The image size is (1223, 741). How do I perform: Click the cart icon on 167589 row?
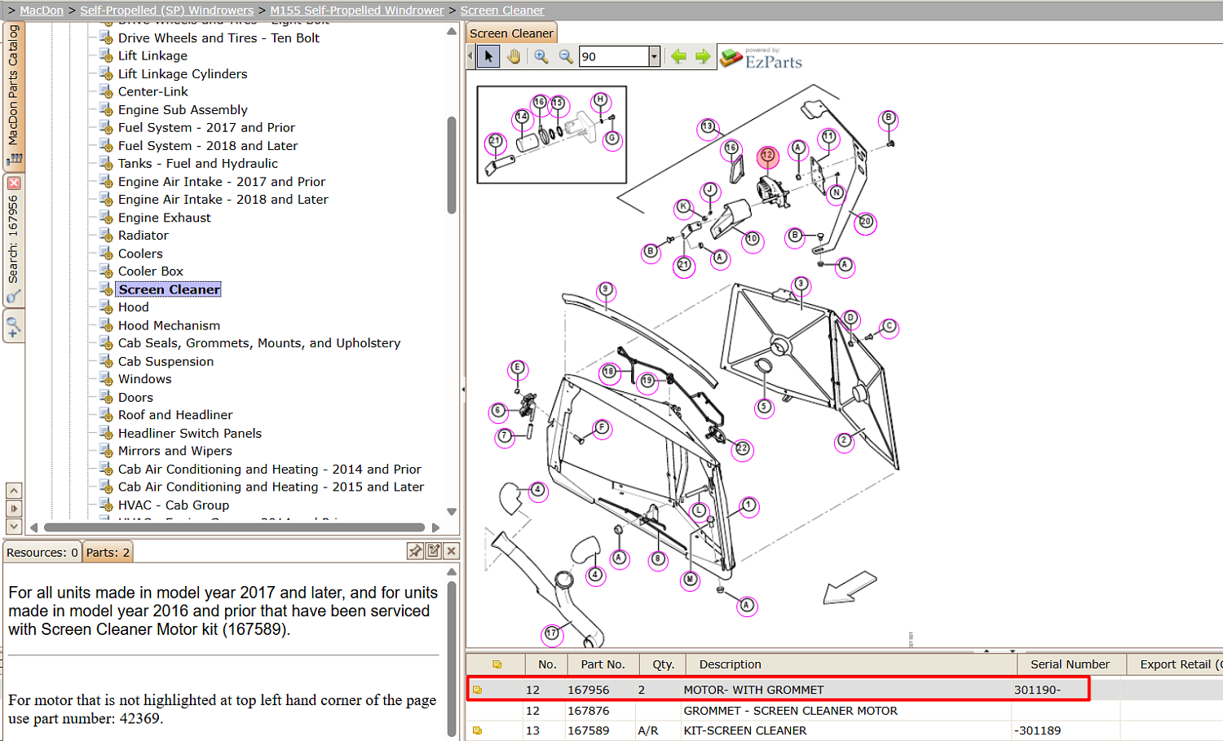pos(478,730)
